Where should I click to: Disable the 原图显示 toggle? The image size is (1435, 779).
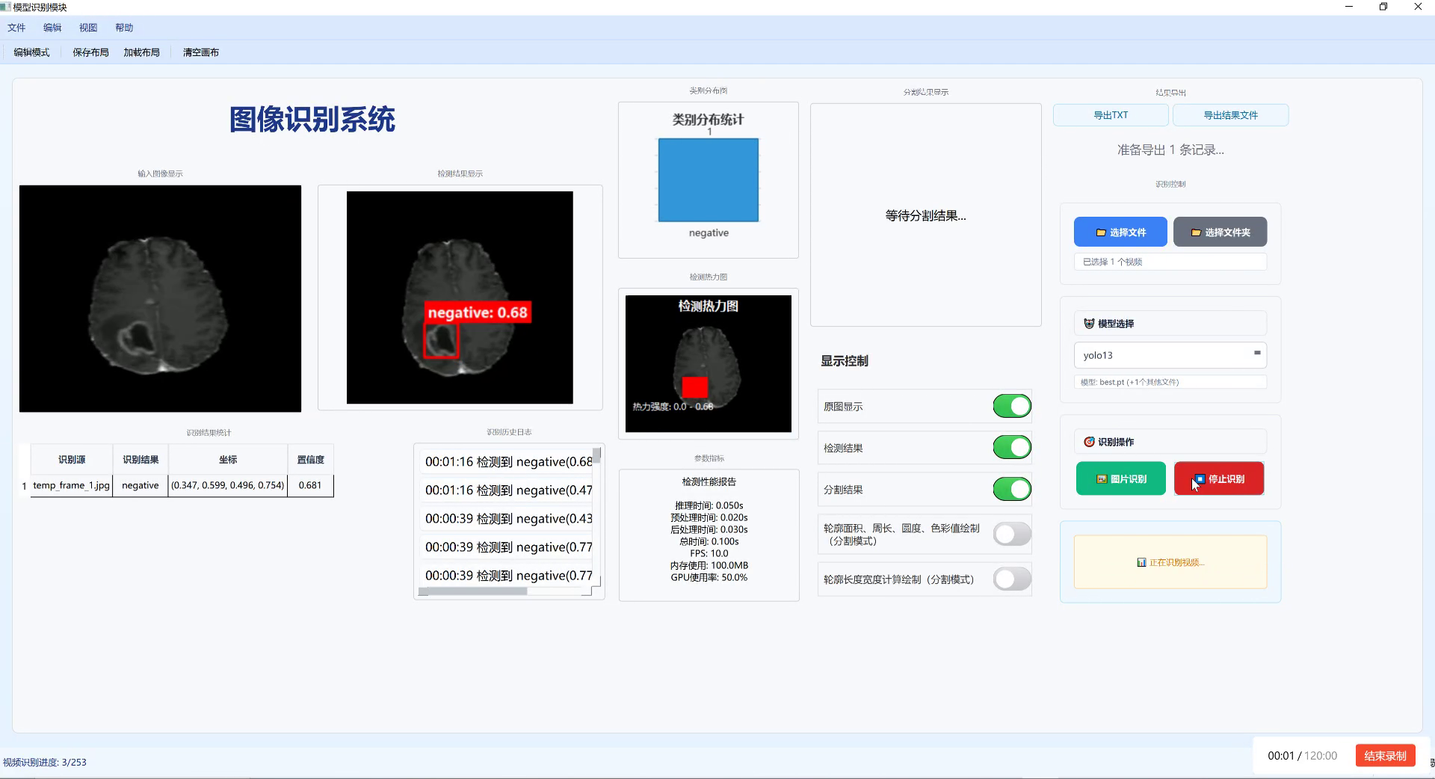point(1010,406)
